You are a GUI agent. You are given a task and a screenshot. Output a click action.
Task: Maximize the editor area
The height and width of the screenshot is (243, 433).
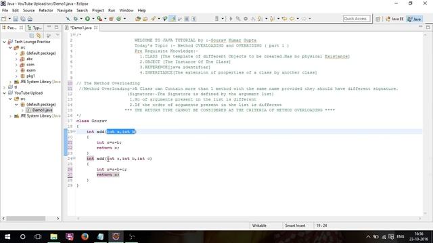pos(428,27)
